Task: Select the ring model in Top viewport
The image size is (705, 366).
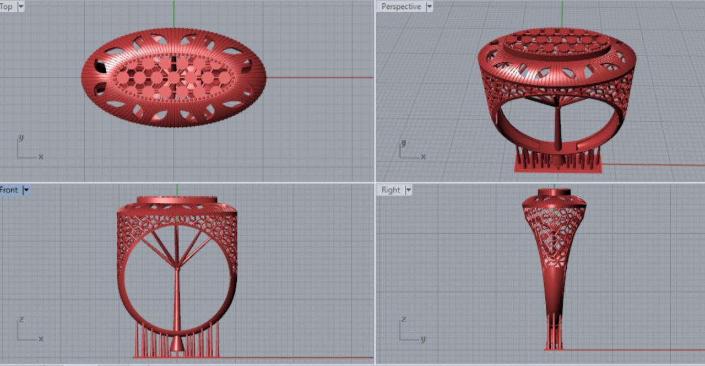Action: (x=173, y=78)
